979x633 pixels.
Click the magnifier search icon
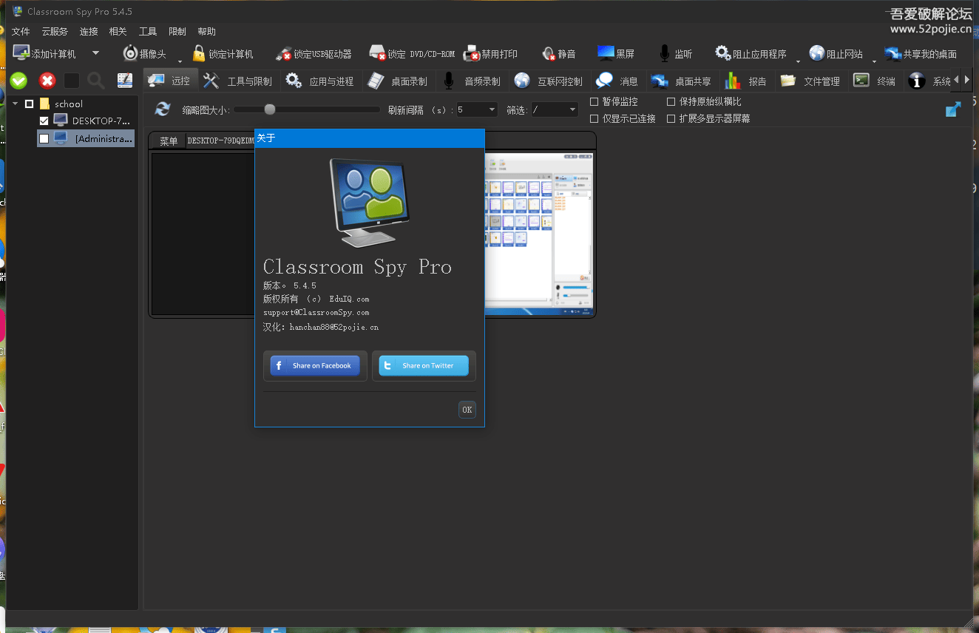click(96, 81)
